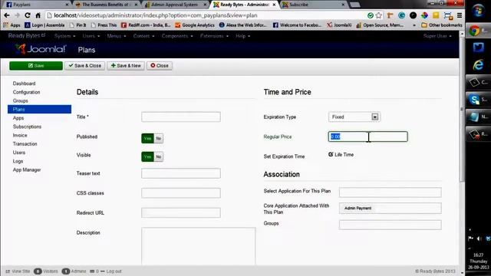Open the Google Analytics bookmark
The image size is (491, 276).
[x=194, y=25]
